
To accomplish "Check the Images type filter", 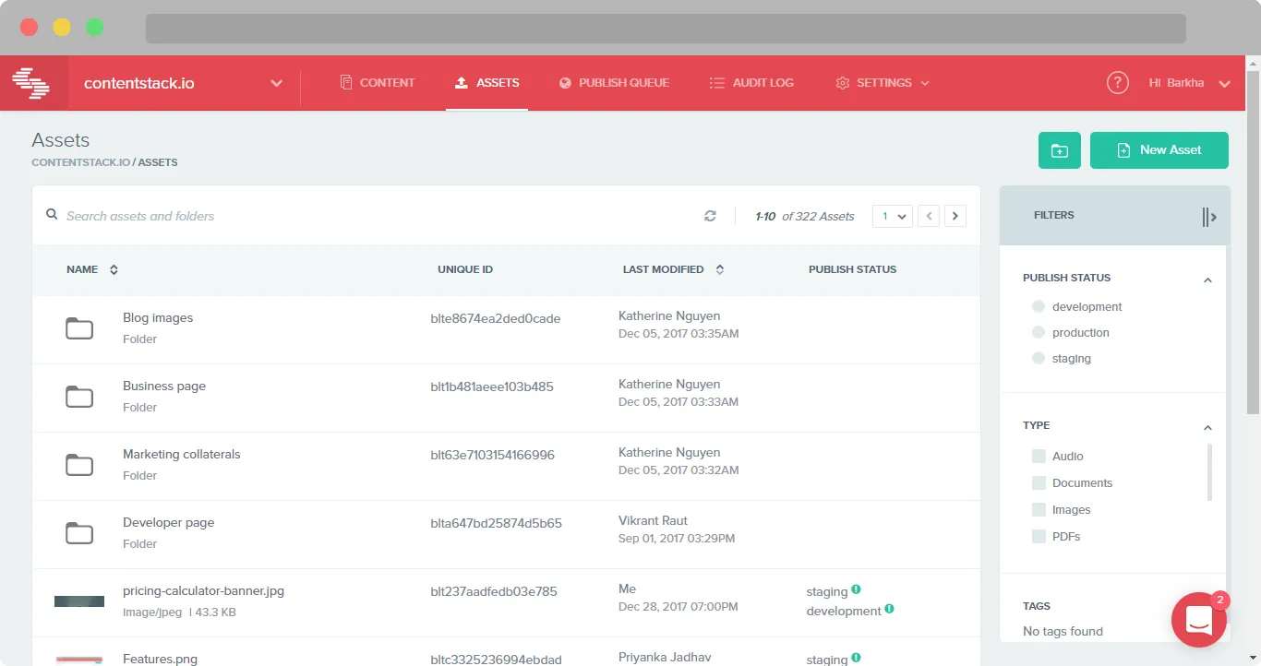I will coord(1037,509).
